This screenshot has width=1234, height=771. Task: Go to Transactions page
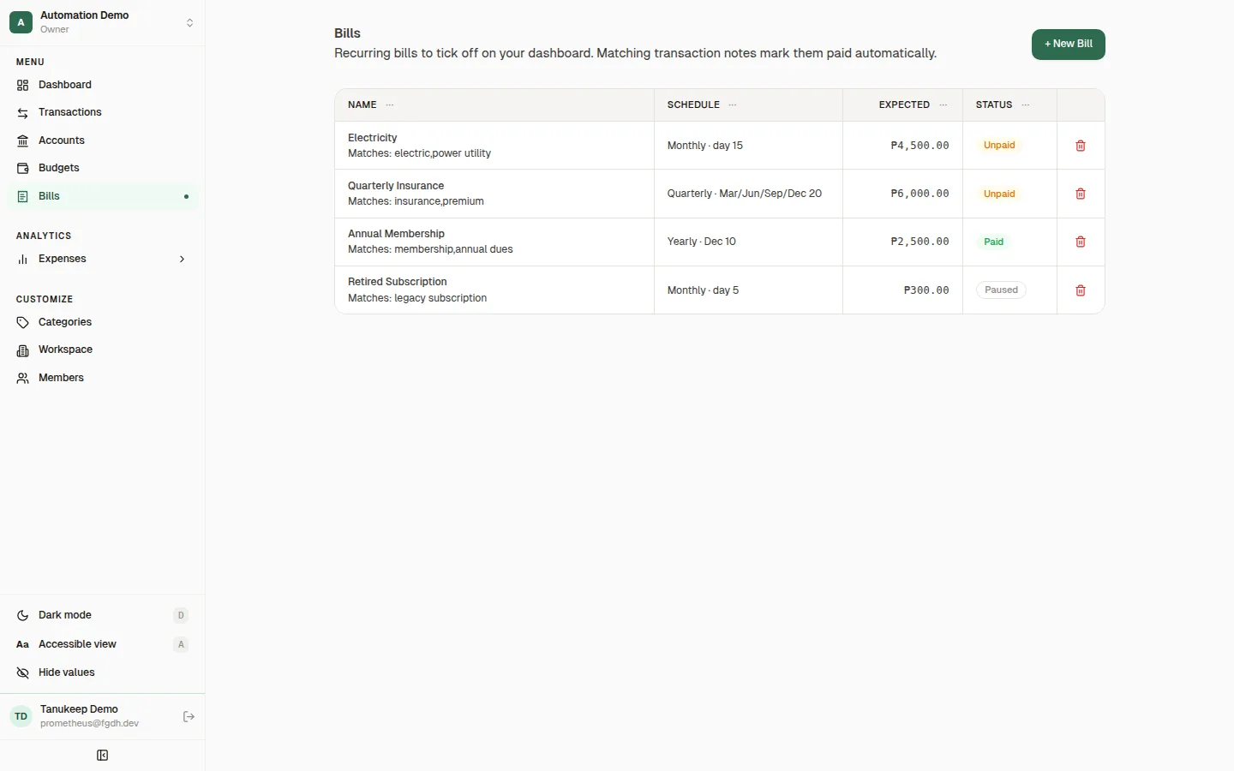(103, 112)
